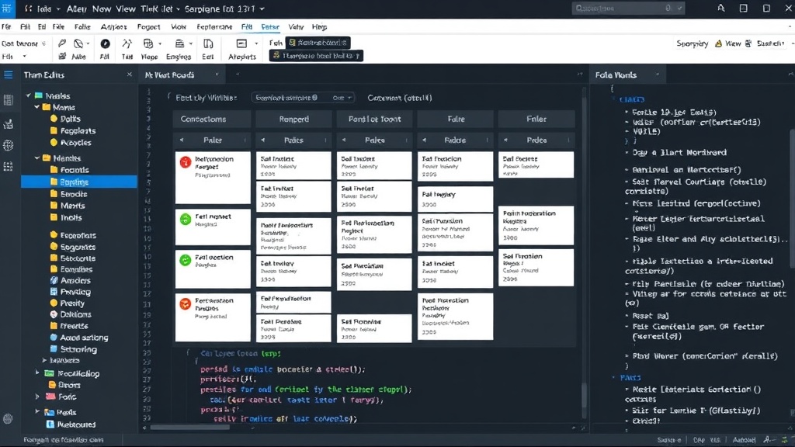This screenshot has height=447, width=795.
Task: Click the icon beside Szahelit in toolbar
Action: tap(748, 44)
